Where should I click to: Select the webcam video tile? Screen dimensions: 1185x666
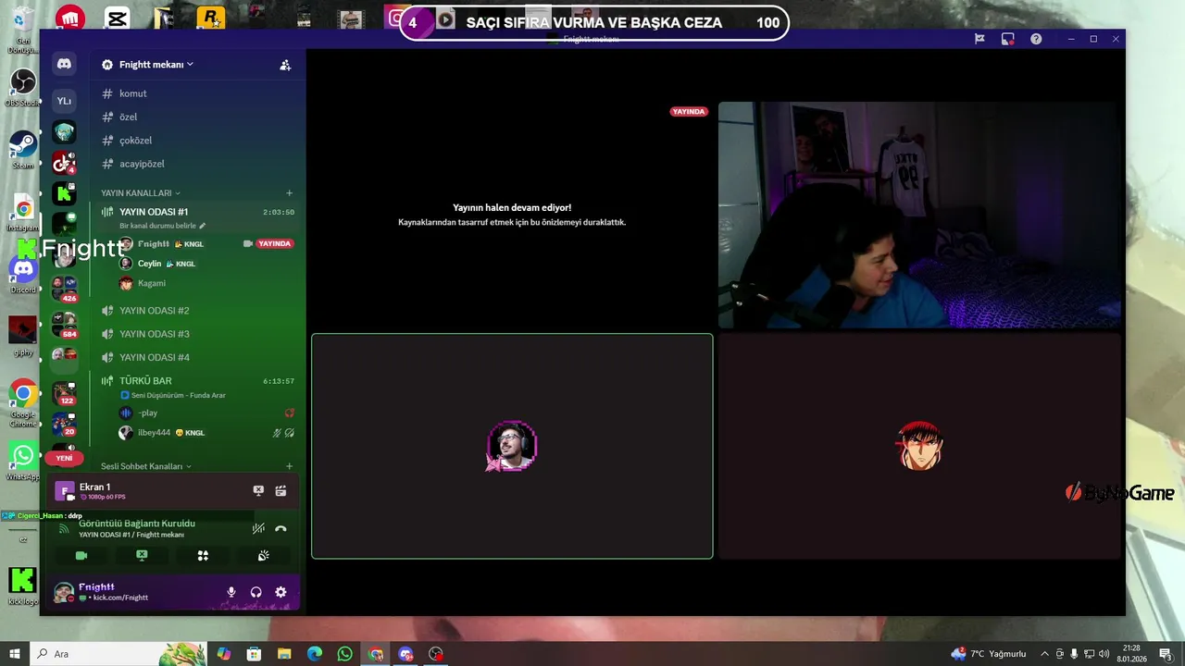pos(919,215)
